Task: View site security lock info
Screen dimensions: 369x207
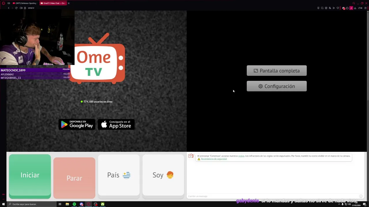Action: click(x=25, y=8)
